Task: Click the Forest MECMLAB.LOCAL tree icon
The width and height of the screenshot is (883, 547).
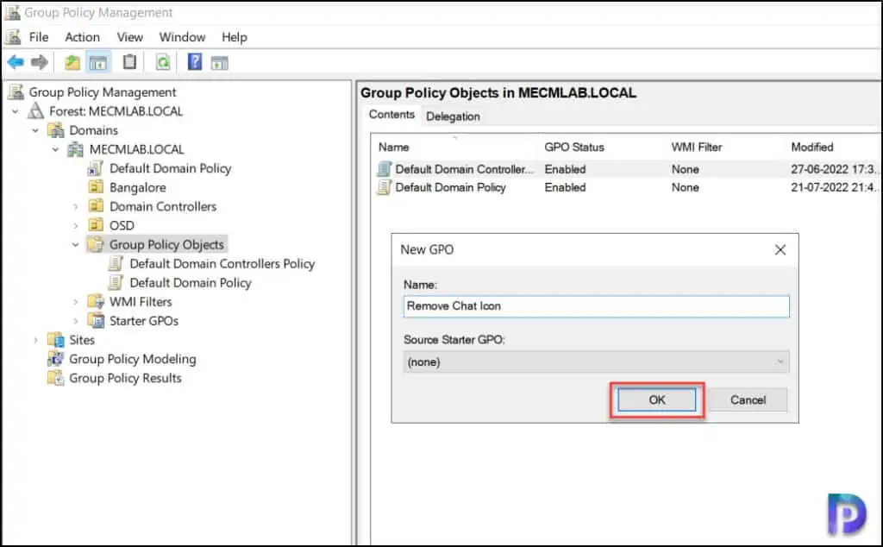Action: coord(36,111)
